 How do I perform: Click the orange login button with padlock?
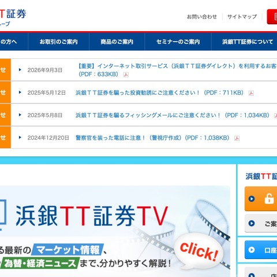coord(261,199)
